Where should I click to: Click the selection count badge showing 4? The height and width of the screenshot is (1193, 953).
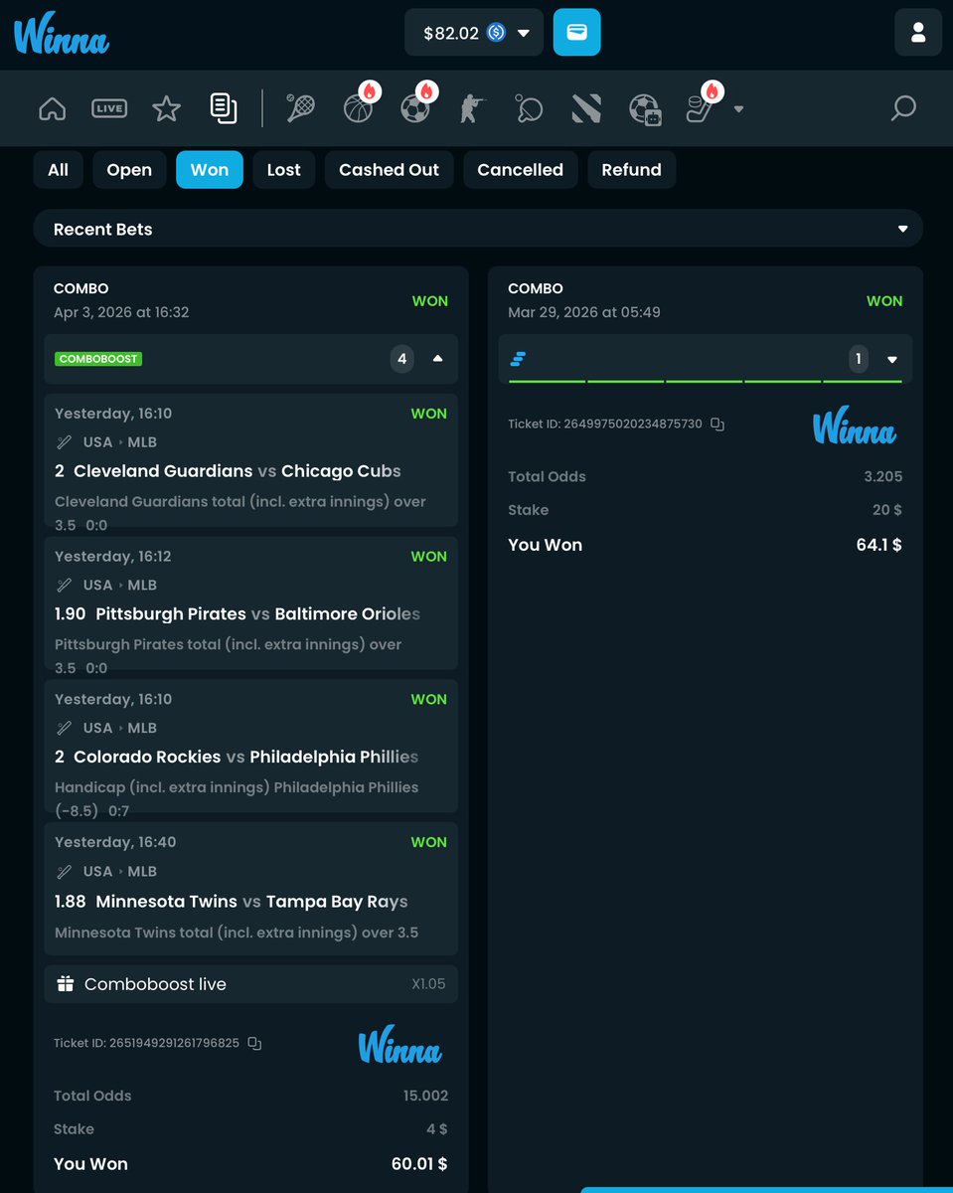coord(401,359)
